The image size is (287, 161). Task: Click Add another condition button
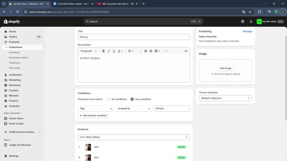tap(93, 116)
